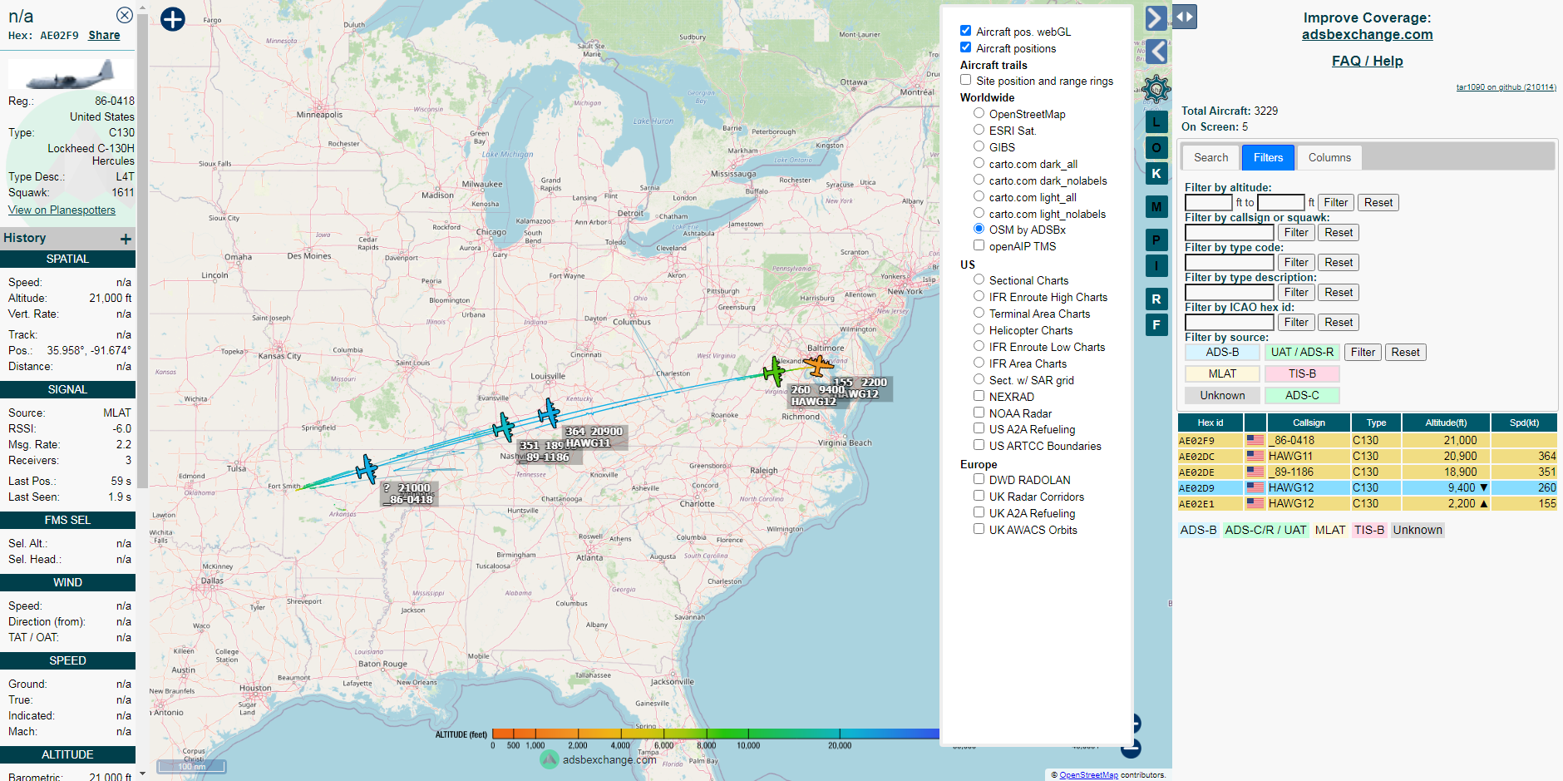Click Filter button for altitude

coord(1335,202)
